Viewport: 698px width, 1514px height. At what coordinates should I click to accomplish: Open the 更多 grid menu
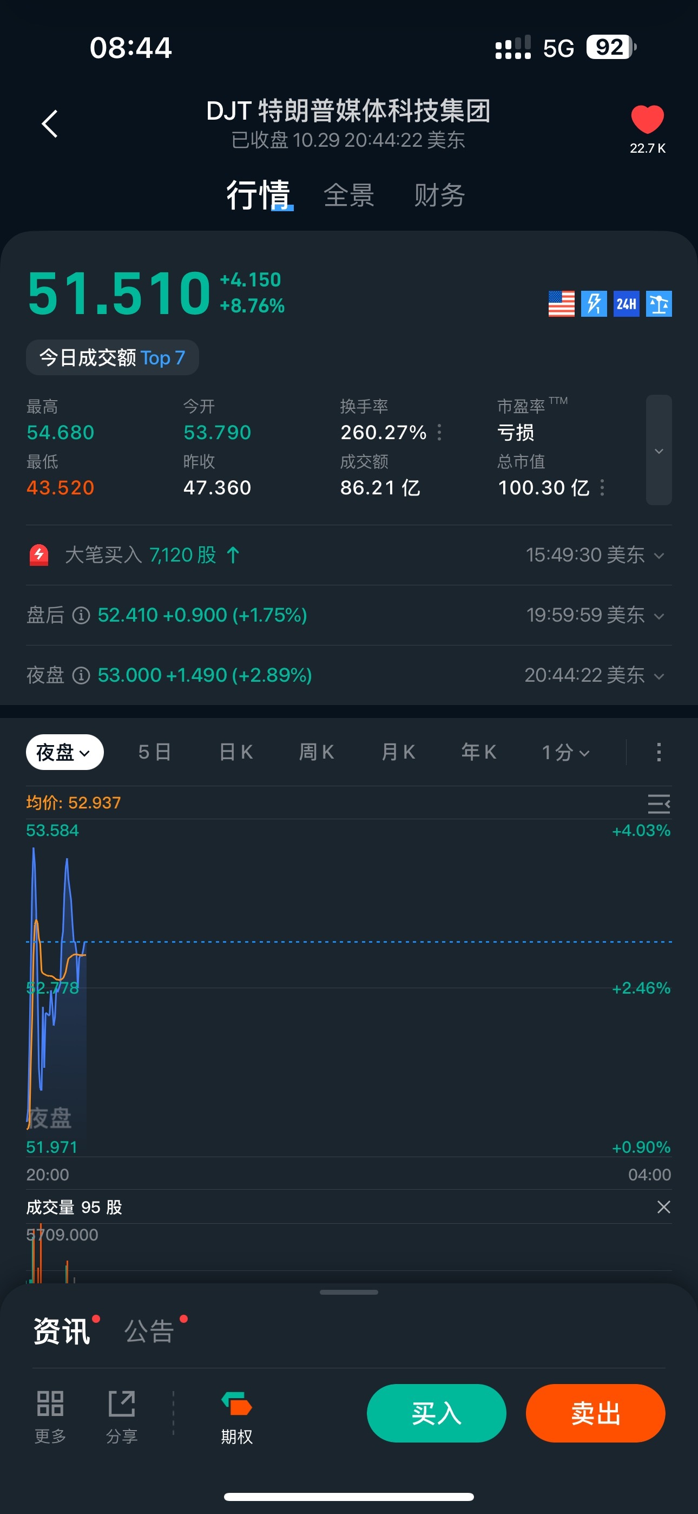coord(50,1417)
